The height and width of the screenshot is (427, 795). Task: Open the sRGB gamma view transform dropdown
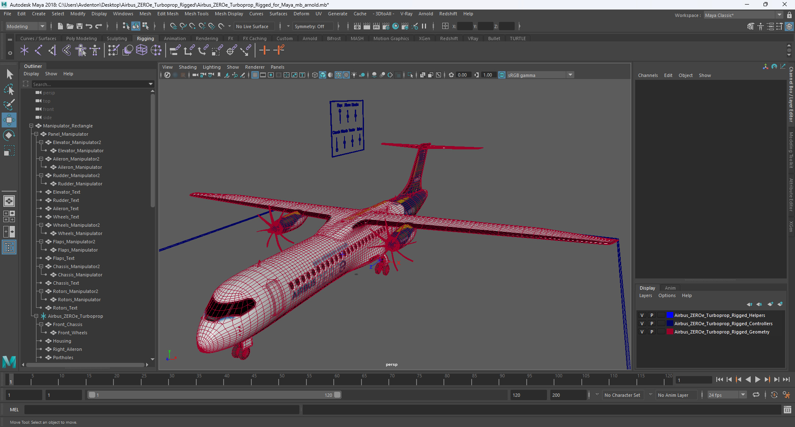click(x=540, y=75)
